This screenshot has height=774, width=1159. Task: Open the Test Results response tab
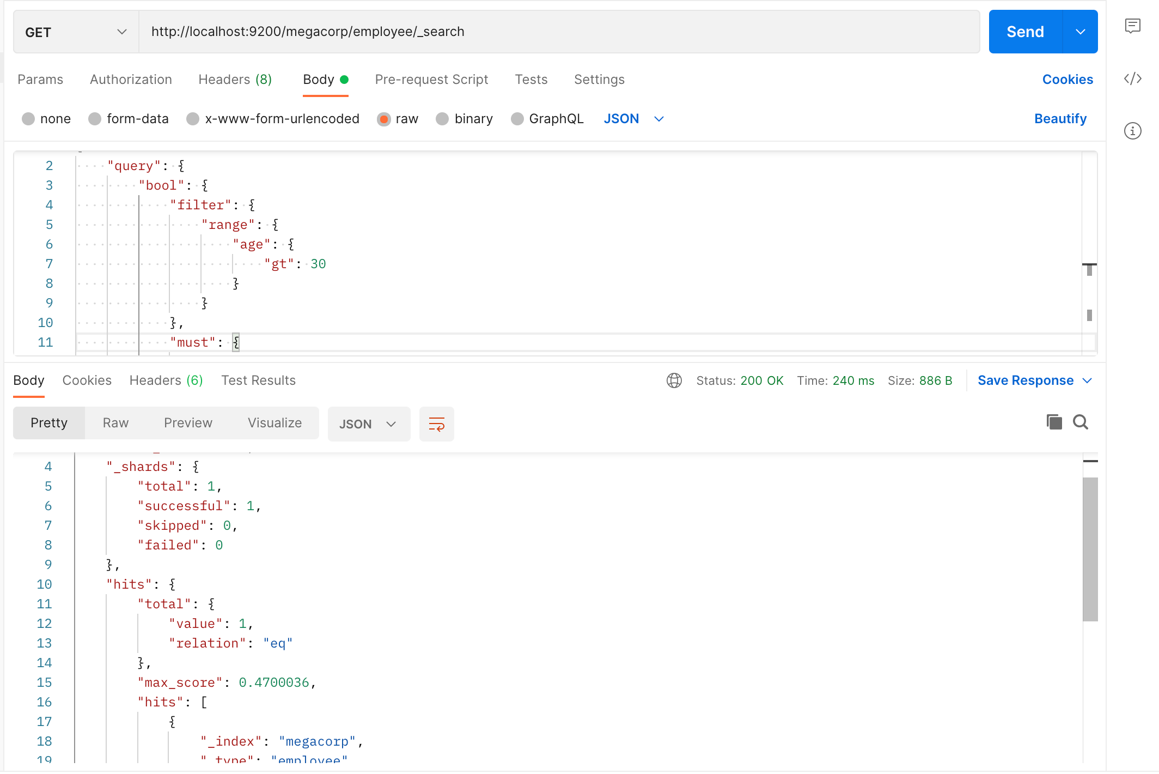pyautogui.click(x=258, y=380)
